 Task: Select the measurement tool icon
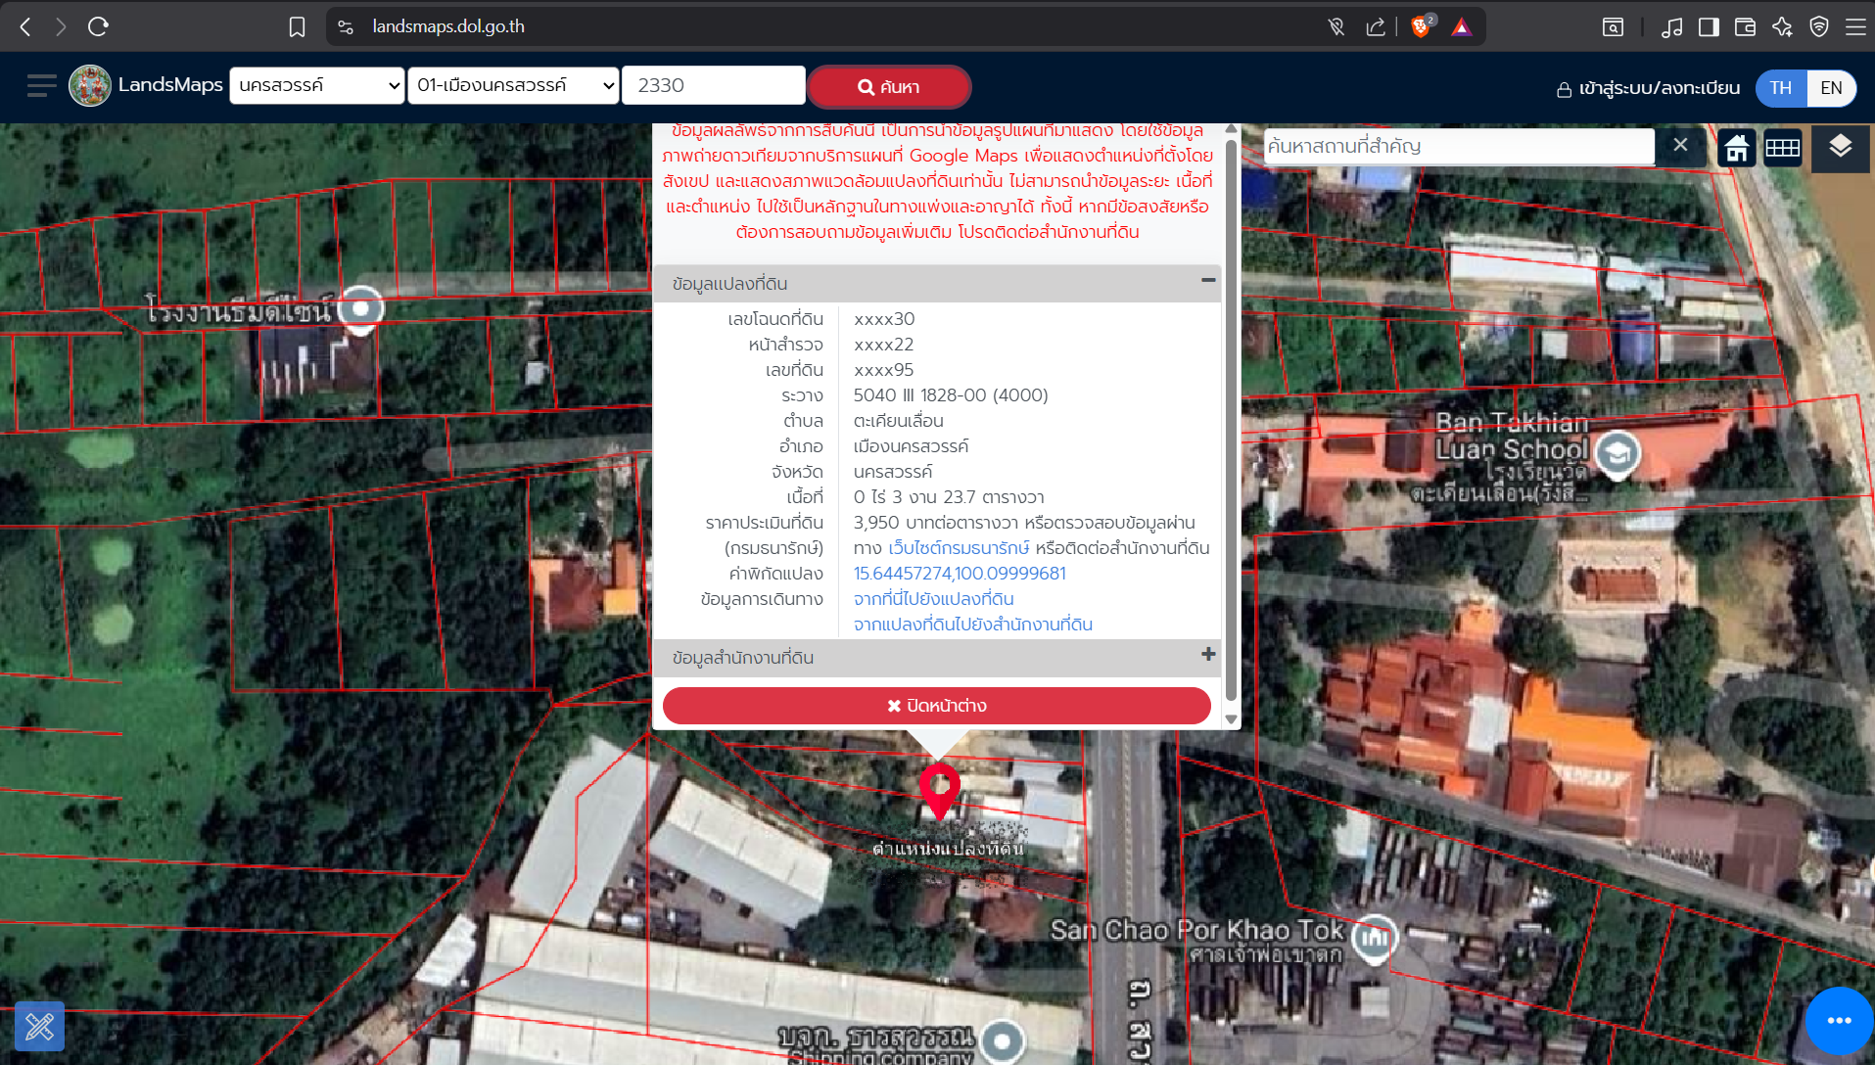[39, 1026]
